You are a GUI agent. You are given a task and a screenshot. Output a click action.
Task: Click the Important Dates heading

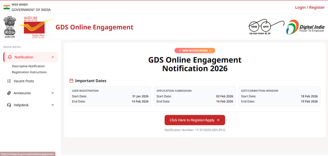[x=91, y=81]
